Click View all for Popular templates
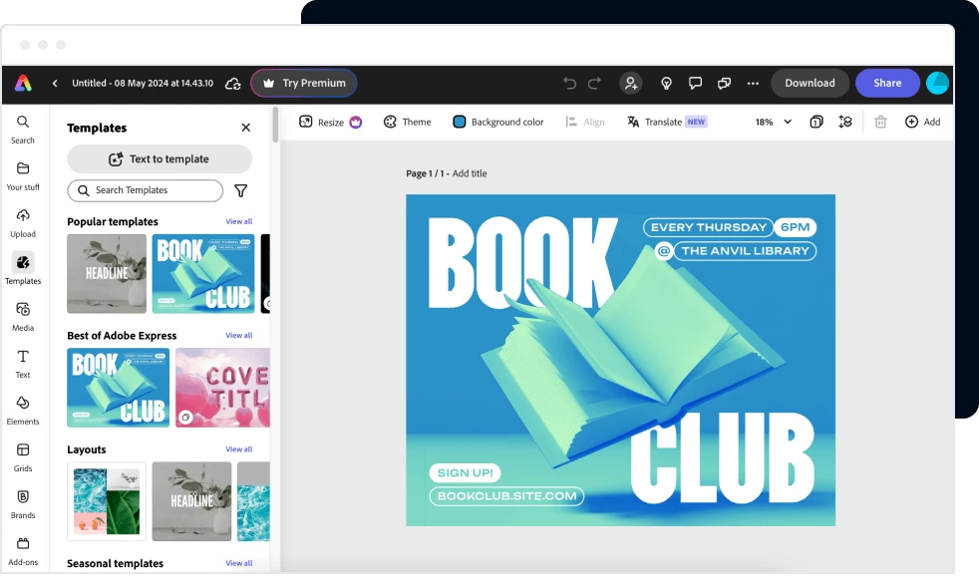Screen dimensions: 979x584 [x=239, y=222]
